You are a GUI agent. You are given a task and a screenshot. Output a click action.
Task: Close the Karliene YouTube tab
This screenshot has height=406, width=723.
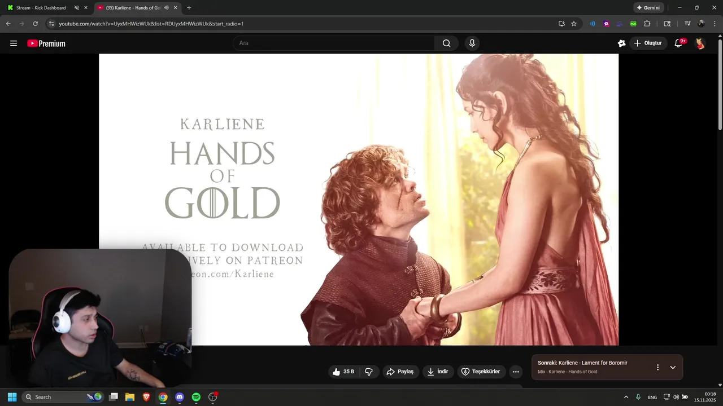tap(176, 8)
